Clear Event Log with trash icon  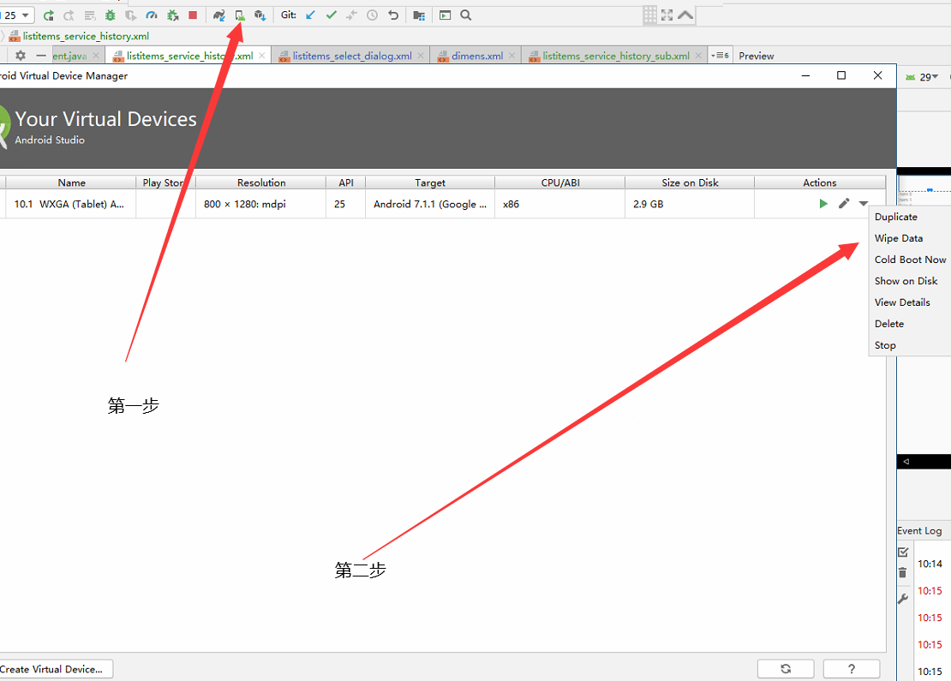coord(903,572)
